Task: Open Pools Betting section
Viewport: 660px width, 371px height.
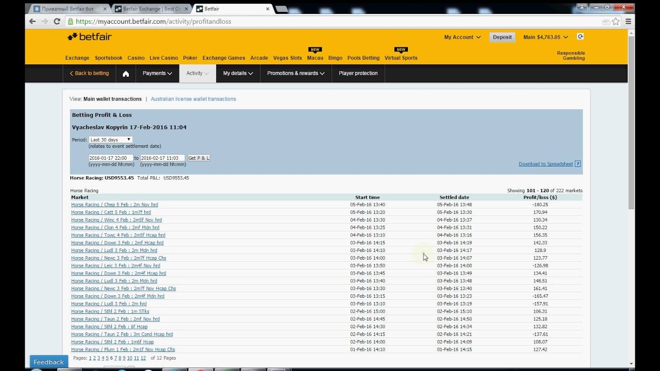Action: [364, 58]
